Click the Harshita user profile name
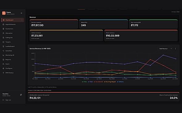This screenshot has height=113, width=182. [x=5, y=94]
